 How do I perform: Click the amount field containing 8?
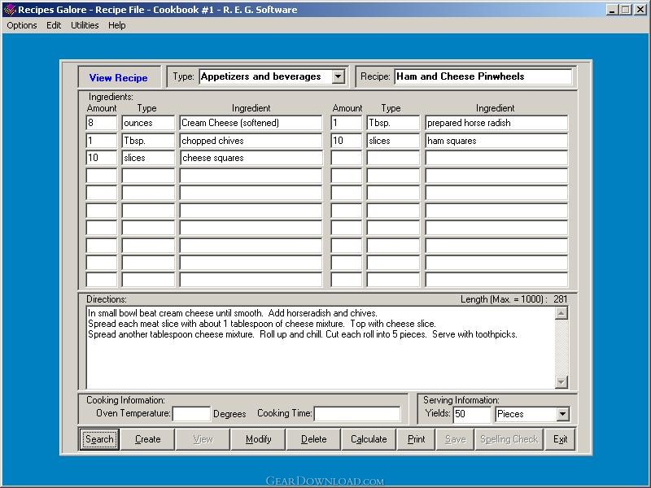click(102, 123)
